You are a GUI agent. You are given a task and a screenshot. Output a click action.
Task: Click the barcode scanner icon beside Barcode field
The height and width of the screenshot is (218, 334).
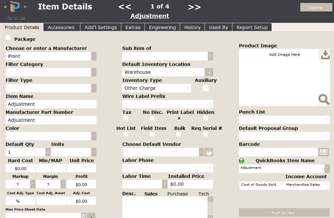click(324, 152)
